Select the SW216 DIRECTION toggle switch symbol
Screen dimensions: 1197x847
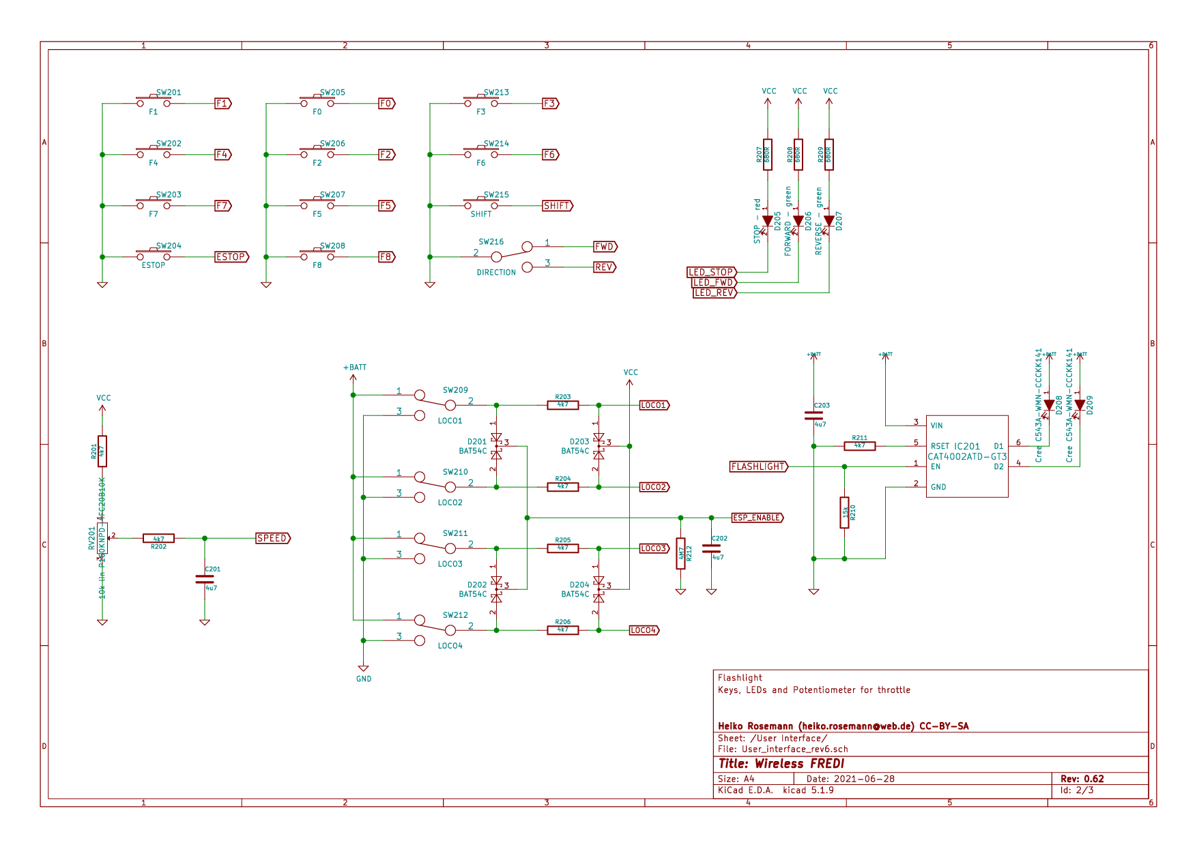point(512,257)
